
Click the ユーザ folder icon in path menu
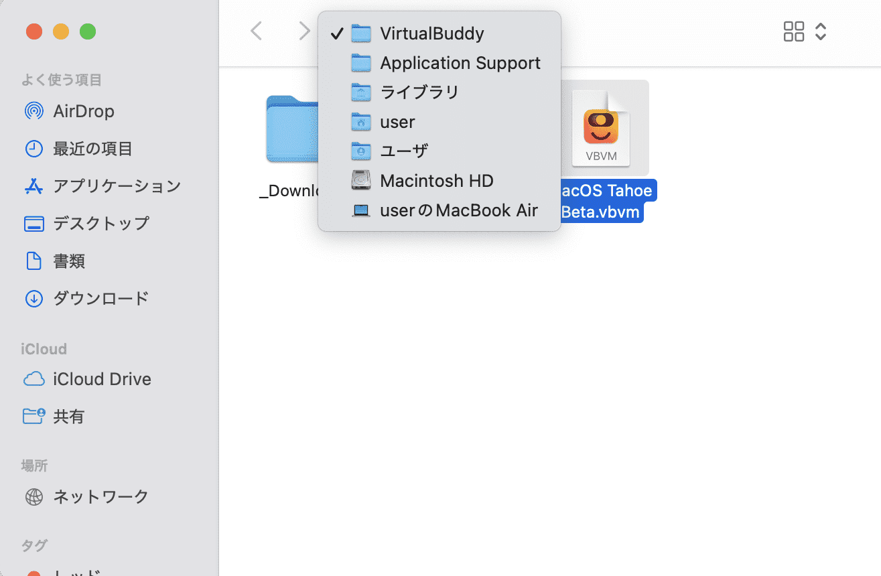tap(361, 151)
